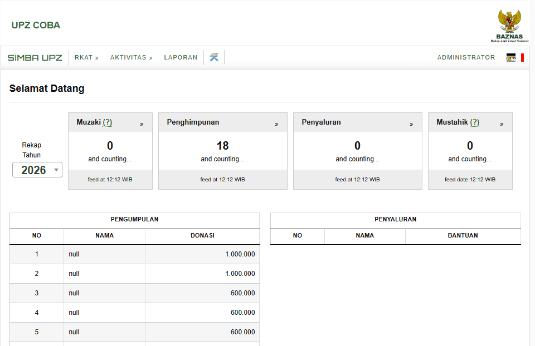Open Penyaluran details via double-arrow icon
Viewport: 535px width, 346px height.
(x=411, y=124)
